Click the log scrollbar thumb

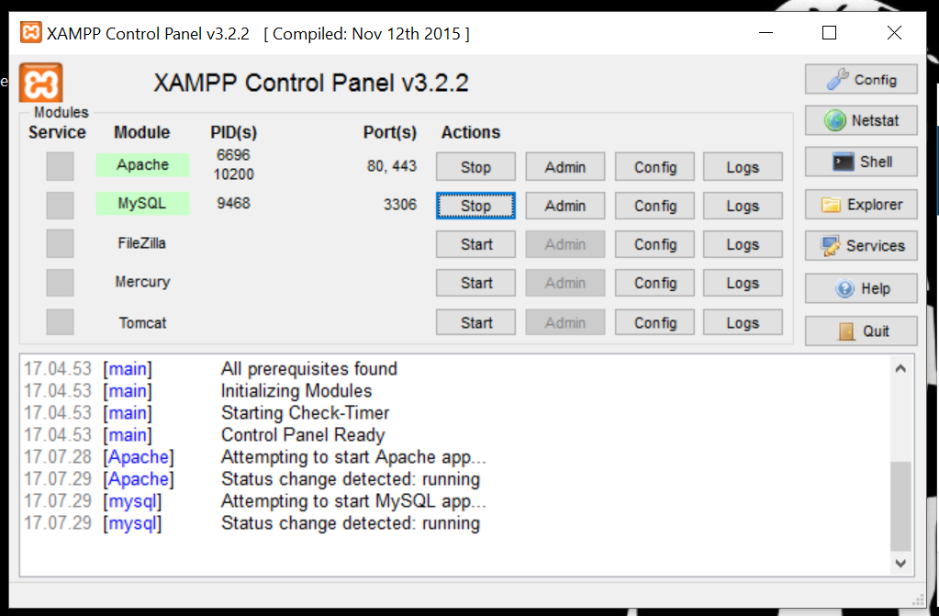pos(900,506)
